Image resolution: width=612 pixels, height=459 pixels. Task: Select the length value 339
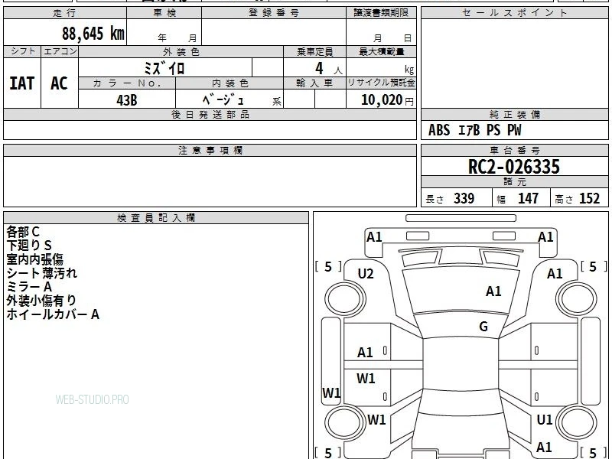(x=464, y=198)
